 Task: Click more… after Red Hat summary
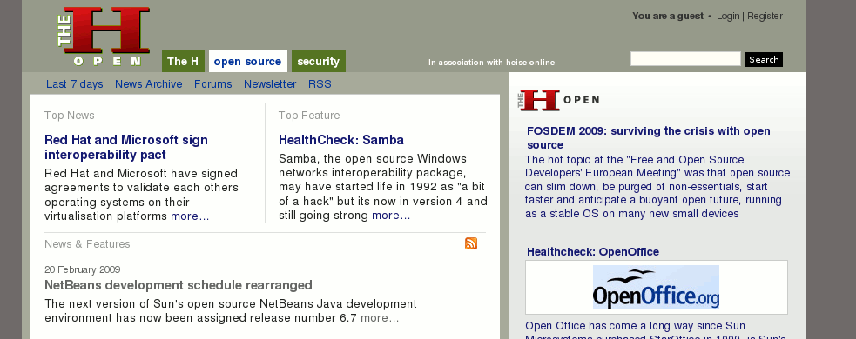point(190,216)
